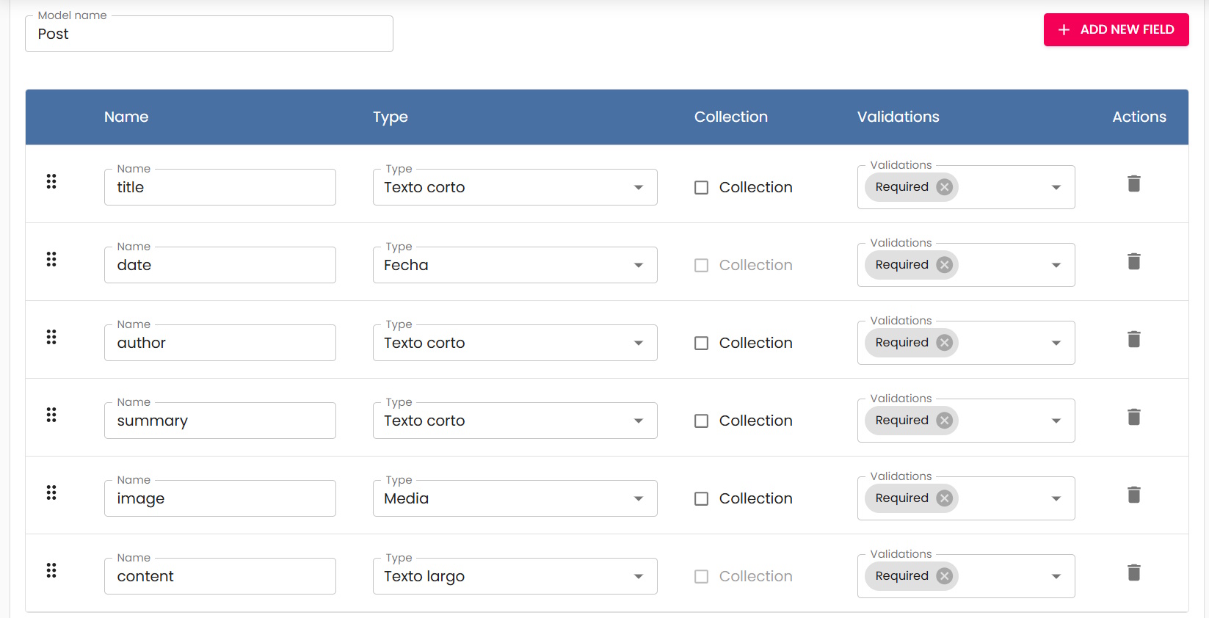Enable Collection checkbox for title field
Image resolution: width=1209 pixels, height=618 pixels.
pyautogui.click(x=702, y=188)
